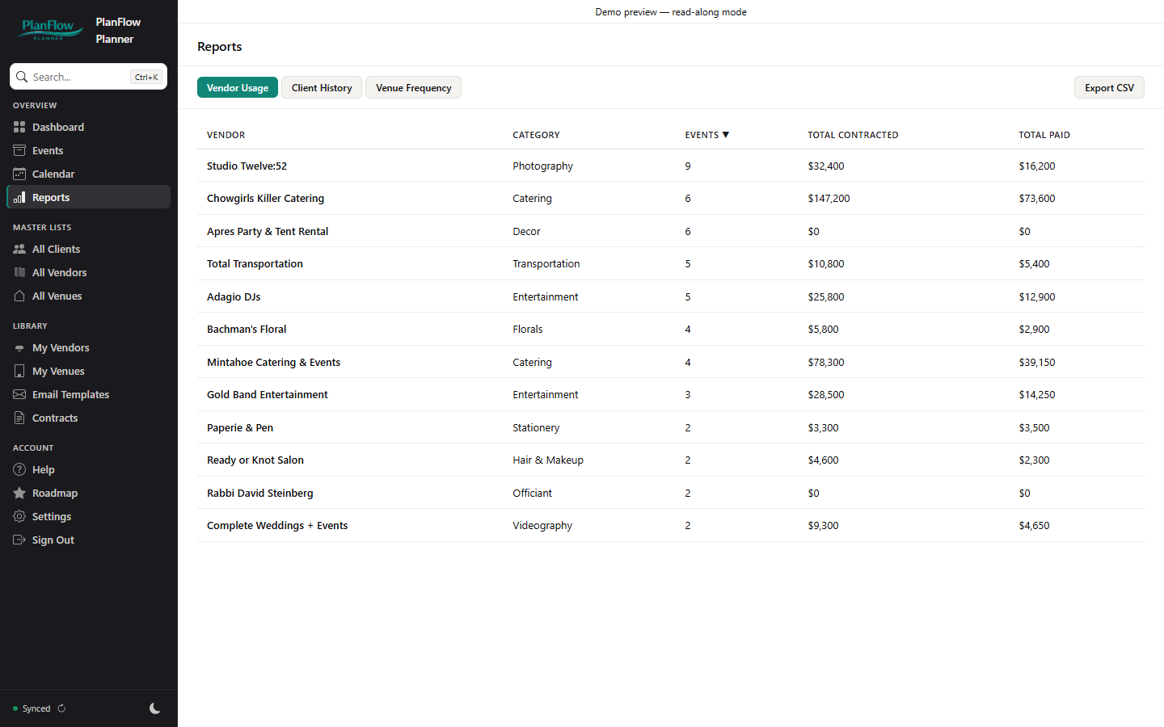This screenshot has width=1164, height=727.
Task: Click the Email Templates envelope icon
Action: (x=19, y=394)
